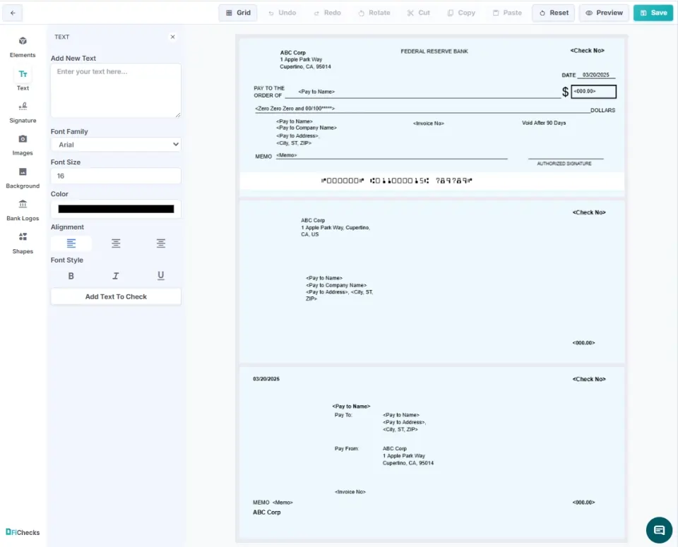This screenshot has height=547, width=678.
Task: Toggle bold font style
Action: (71, 276)
